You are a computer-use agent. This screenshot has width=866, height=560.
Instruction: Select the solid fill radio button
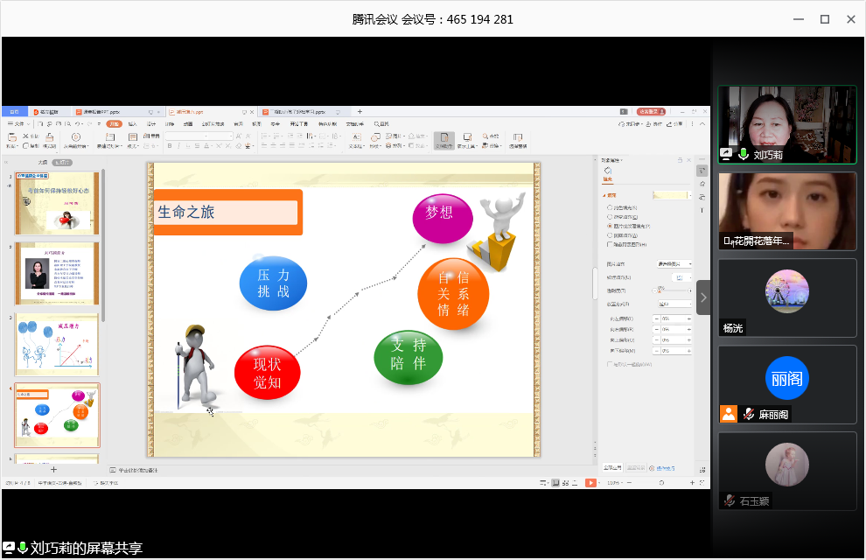(x=609, y=207)
